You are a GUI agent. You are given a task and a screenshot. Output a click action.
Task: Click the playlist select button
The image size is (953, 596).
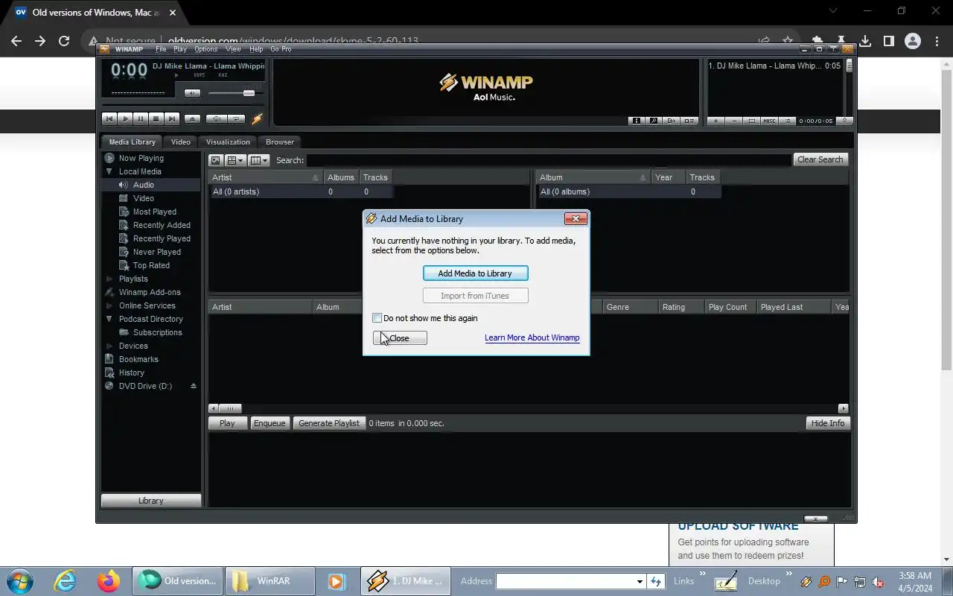coord(752,121)
